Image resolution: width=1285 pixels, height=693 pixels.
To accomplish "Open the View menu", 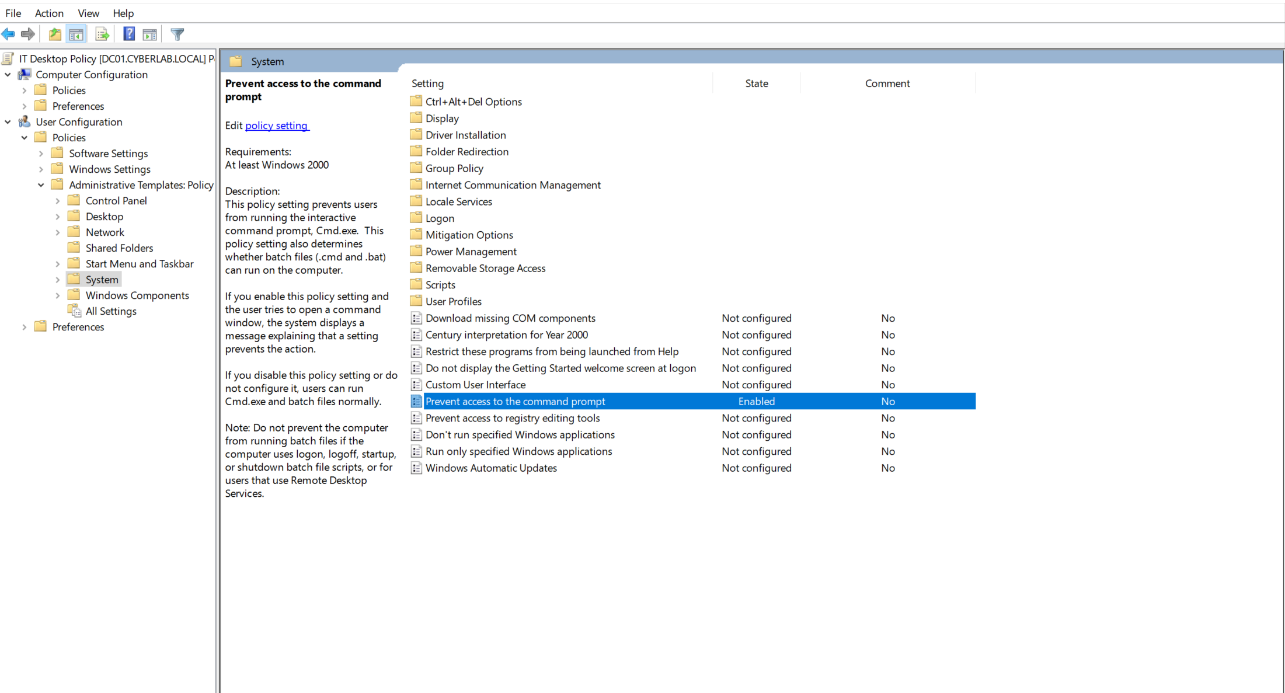I will click(x=88, y=13).
